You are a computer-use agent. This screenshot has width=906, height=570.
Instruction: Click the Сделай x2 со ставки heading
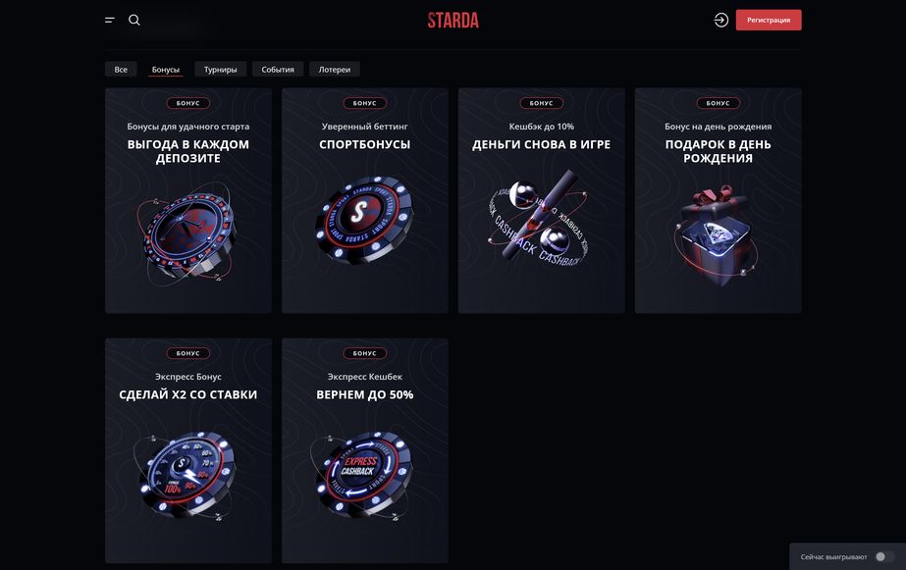click(187, 394)
